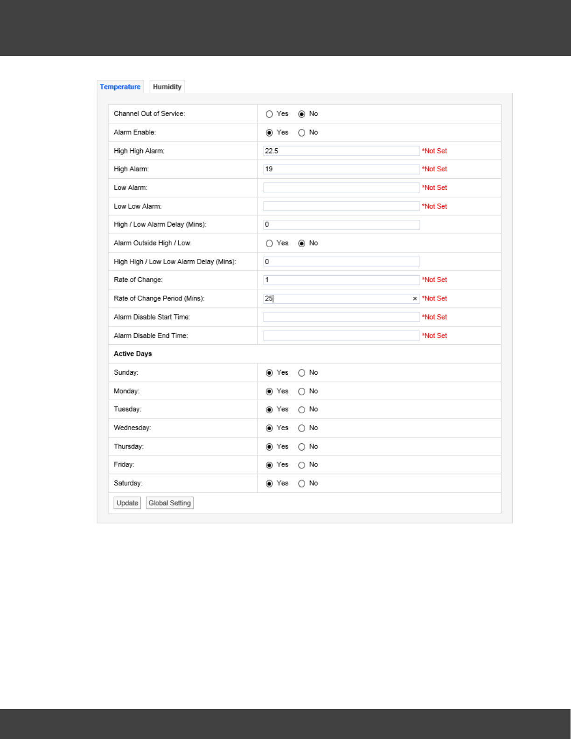Edit the Rate of Change value

341,280
